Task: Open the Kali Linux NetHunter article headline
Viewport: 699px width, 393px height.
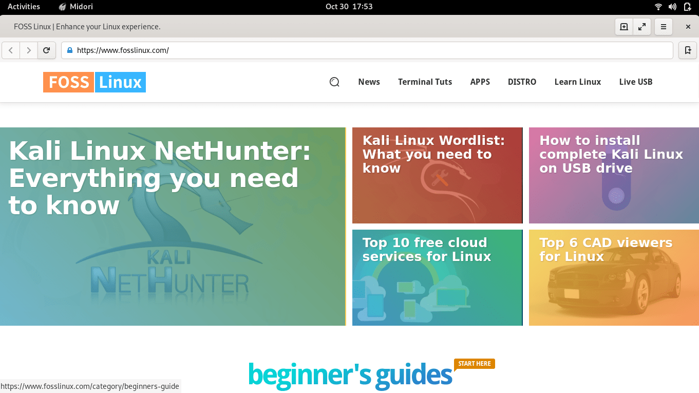Action: (x=160, y=178)
